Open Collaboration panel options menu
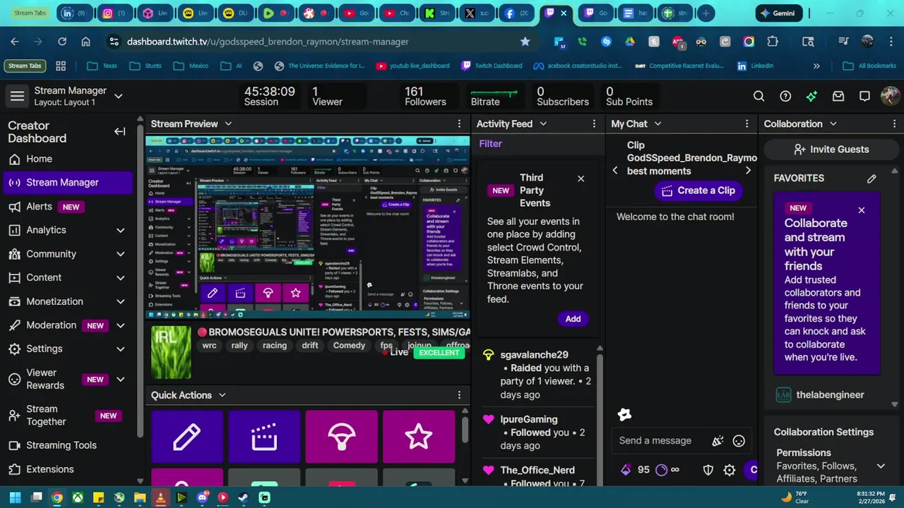904x508 pixels. [x=894, y=123]
